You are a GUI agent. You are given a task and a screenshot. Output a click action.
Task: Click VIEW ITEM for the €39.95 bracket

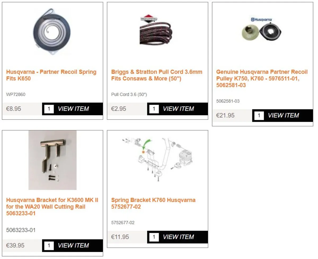coord(73,245)
